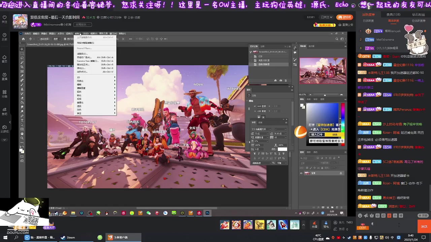Select the Lasso tool
This screenshot has width=431, height=242.
pos(22,58)
